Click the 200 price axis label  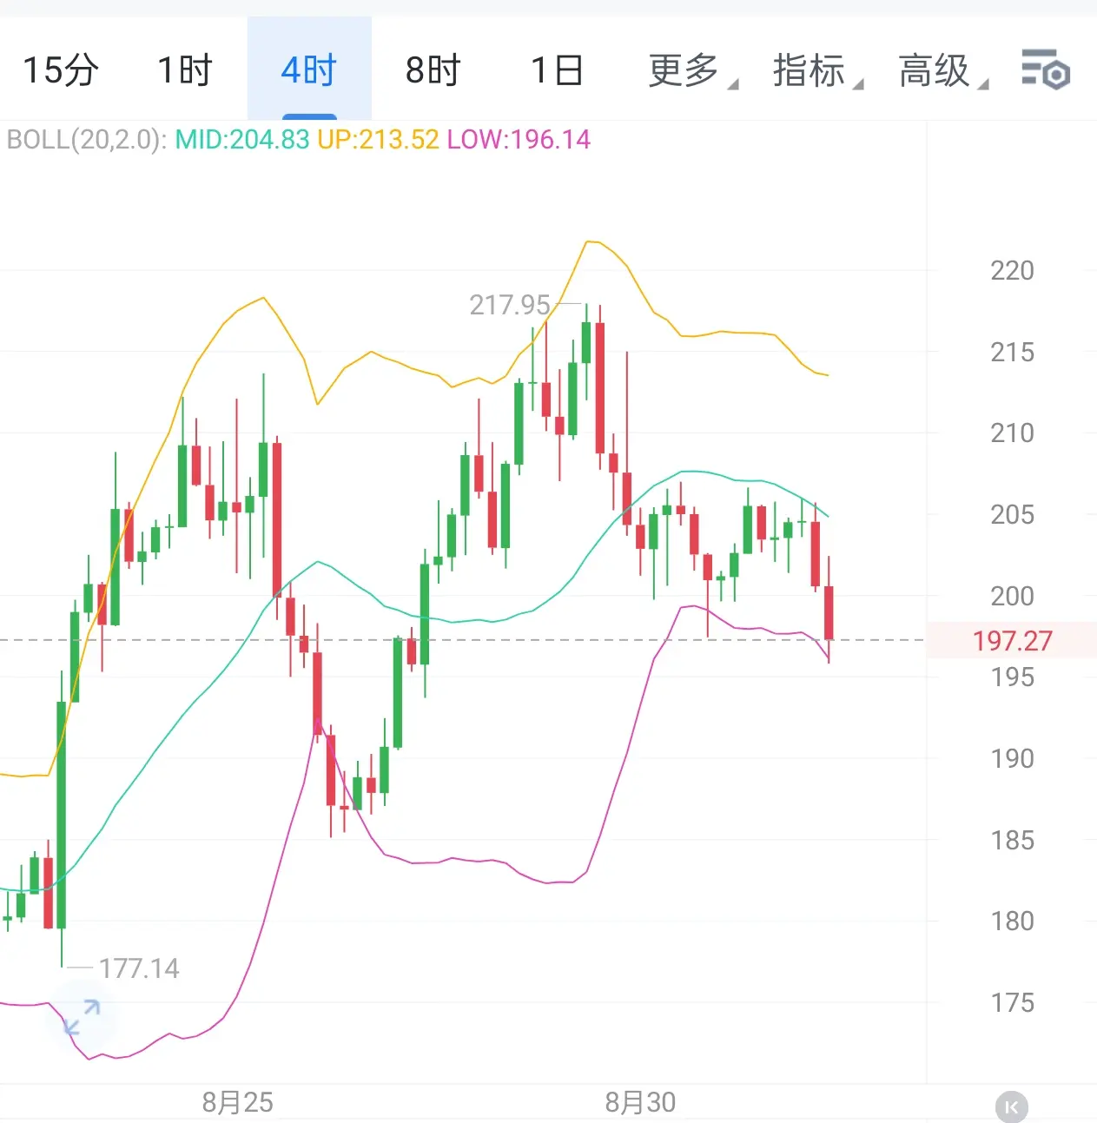click(1012, 596)
